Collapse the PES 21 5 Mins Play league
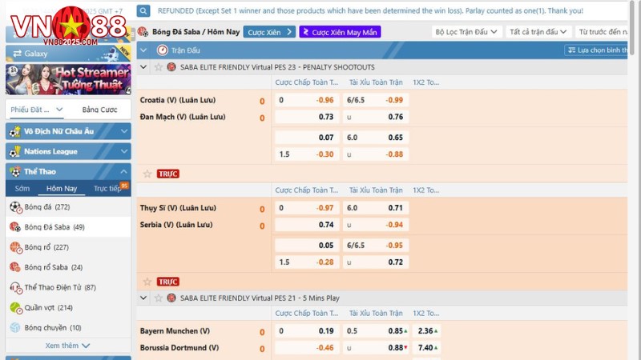The height and width of the screenshot is (360, 641). point(143,298)
